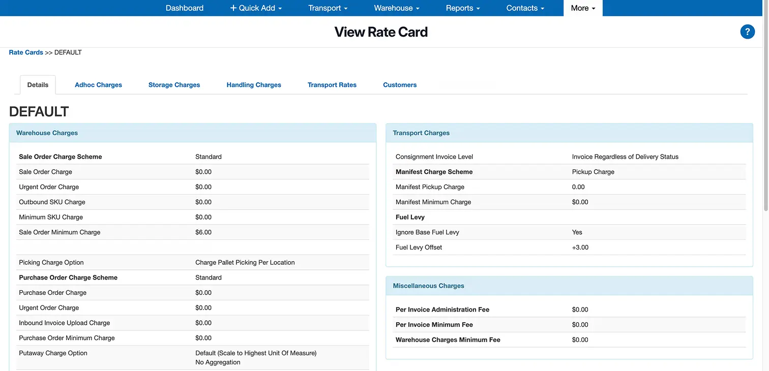
Task: Expand the Warehouse navigation menu
Action: tap(397, 8)
